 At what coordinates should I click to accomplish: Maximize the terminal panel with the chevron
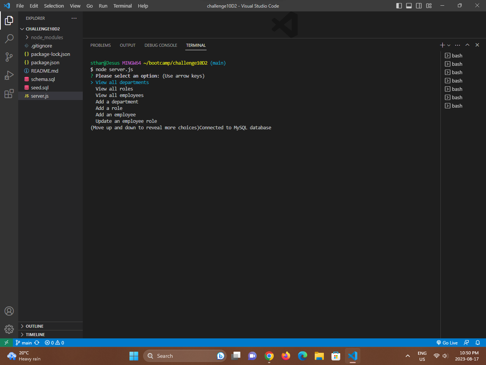(x=467, y=44)
